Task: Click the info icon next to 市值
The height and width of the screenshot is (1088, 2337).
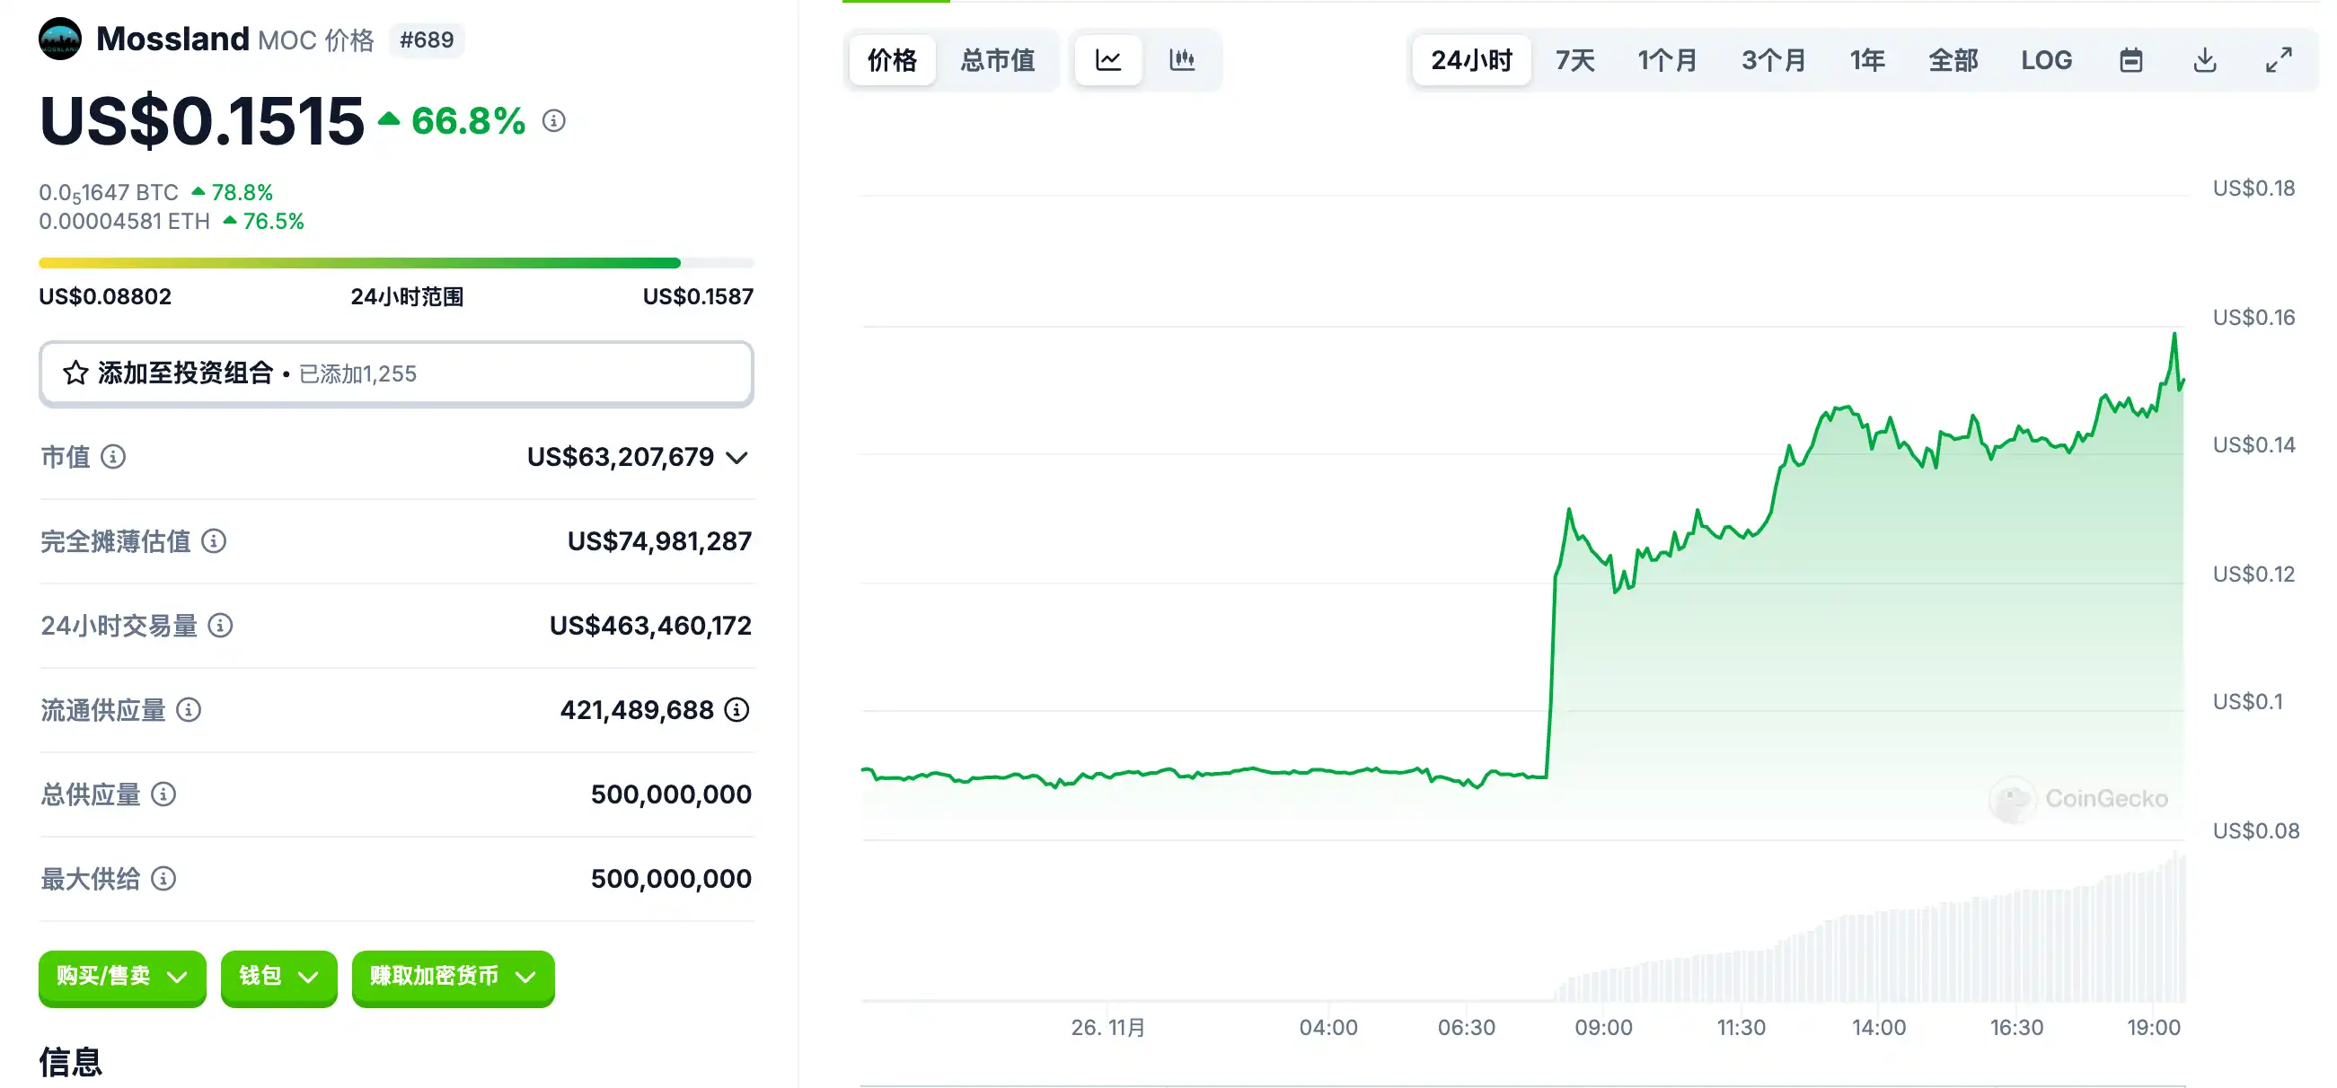Action: (113, 457)
